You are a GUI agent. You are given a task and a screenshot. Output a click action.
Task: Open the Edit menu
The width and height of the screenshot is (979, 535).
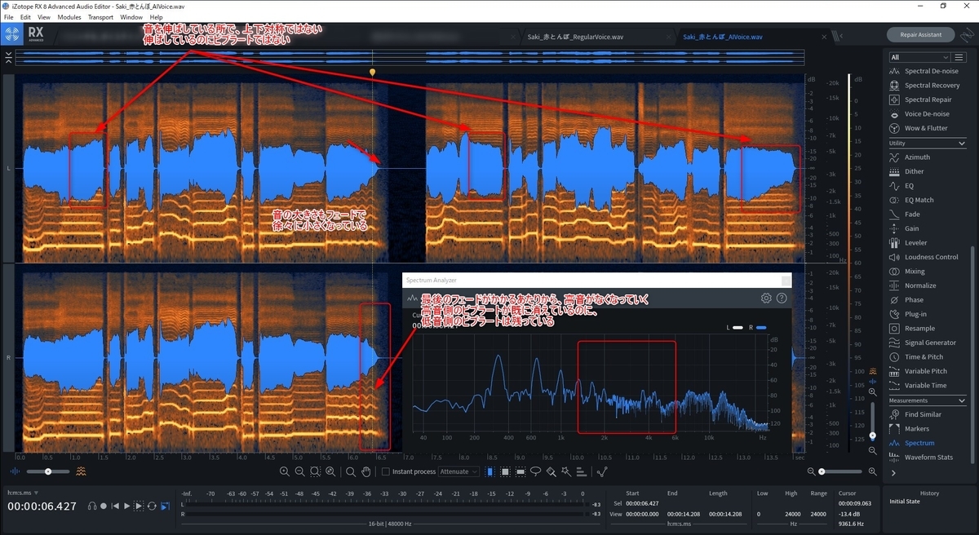coord(25,17)
